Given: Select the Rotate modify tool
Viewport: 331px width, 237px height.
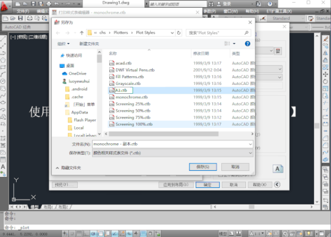Looking at the screenshot, I should [325, 82].
